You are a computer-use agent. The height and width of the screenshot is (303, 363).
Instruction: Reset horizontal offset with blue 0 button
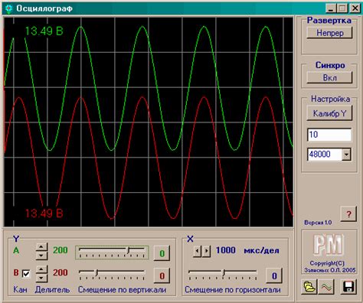(274, 275)
